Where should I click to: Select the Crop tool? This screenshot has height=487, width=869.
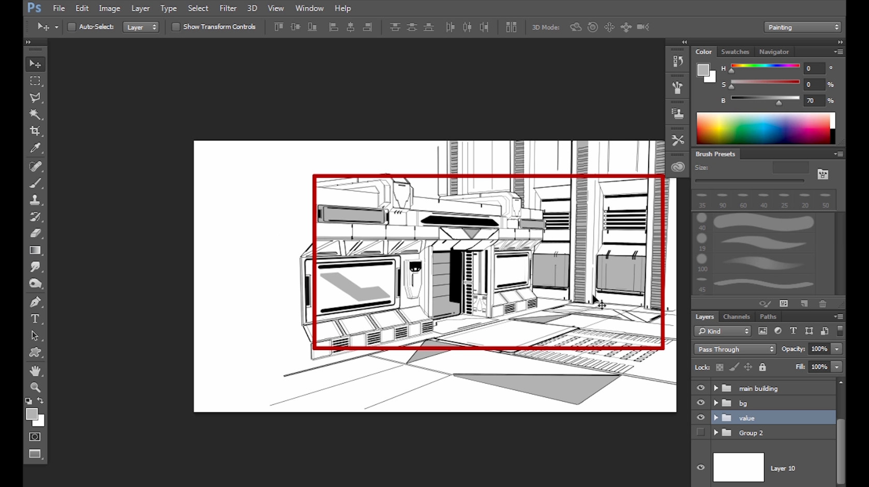click(35, 131)
